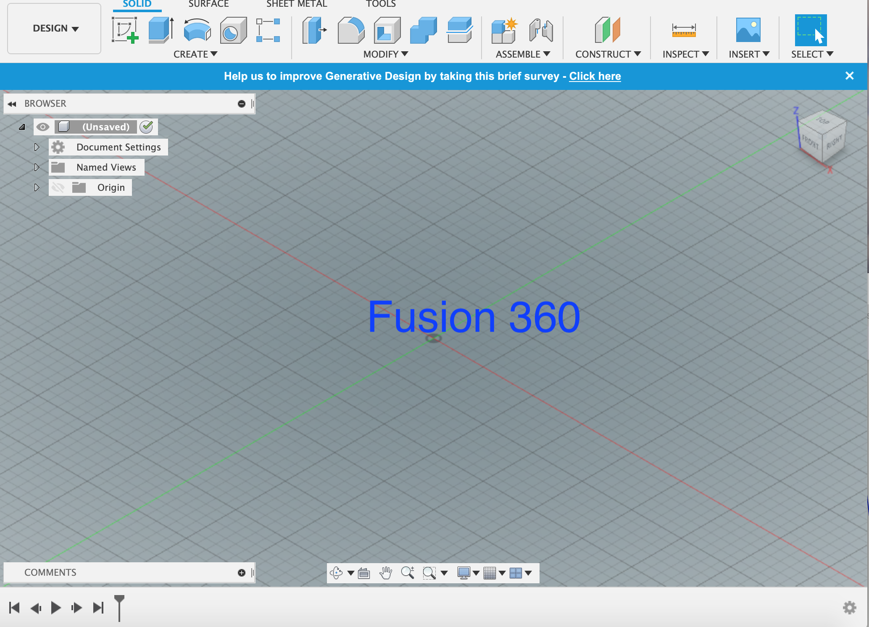Toggle the activate component radio button

click(146, 127)
